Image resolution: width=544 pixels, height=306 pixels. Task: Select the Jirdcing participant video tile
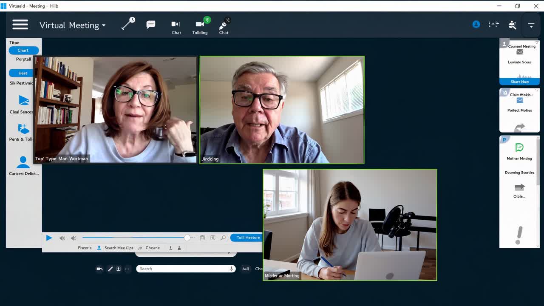click(282, 110)
